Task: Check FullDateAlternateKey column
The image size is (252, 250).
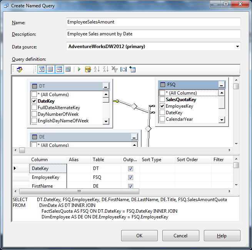Action: (34, 107)
